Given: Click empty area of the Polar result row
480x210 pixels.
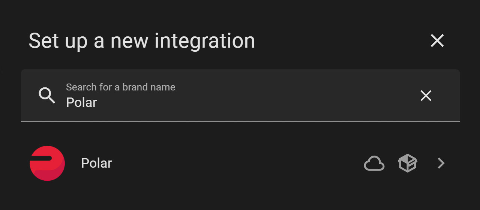Looking at the screenshot, I should coord(236,163).
